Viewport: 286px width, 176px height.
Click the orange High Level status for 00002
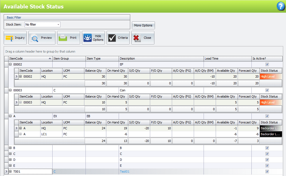click(270, 76)
